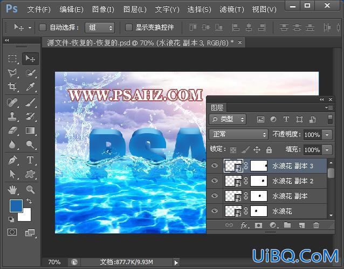Select the Eyedropper tool
The height and width of the screenshot is (269, 344).
click(30, 87)
